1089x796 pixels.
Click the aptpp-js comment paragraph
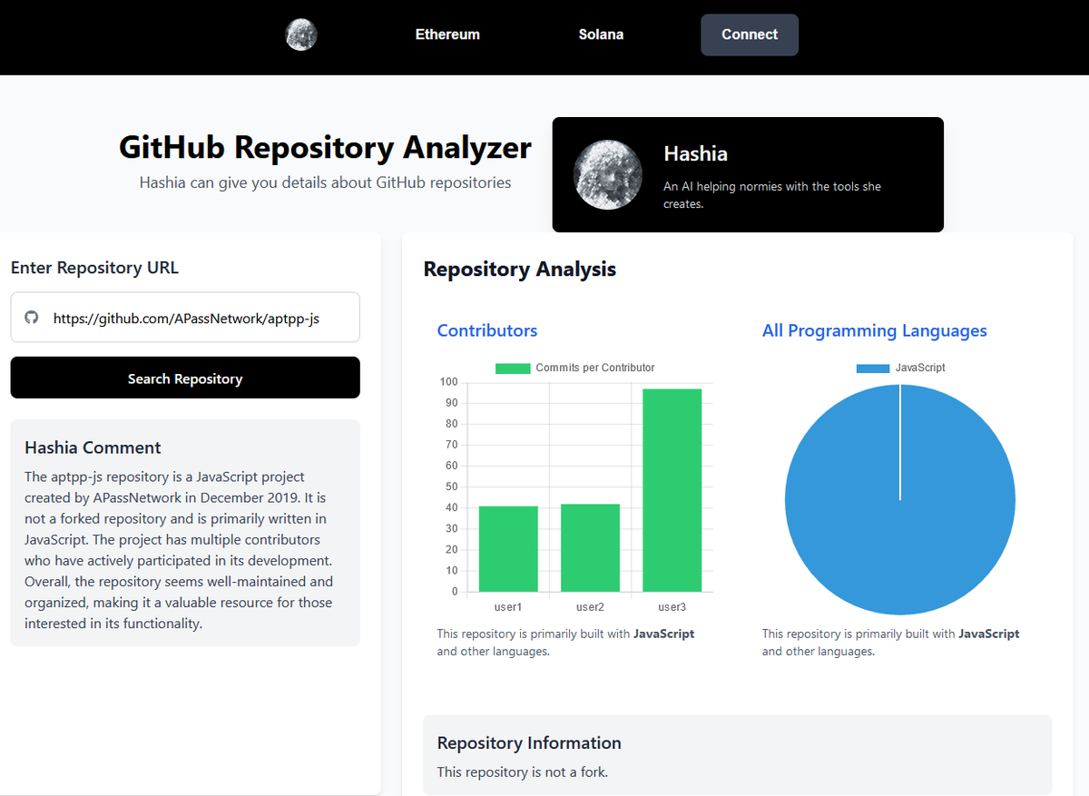pyautogui.click(x=179, y=550)
